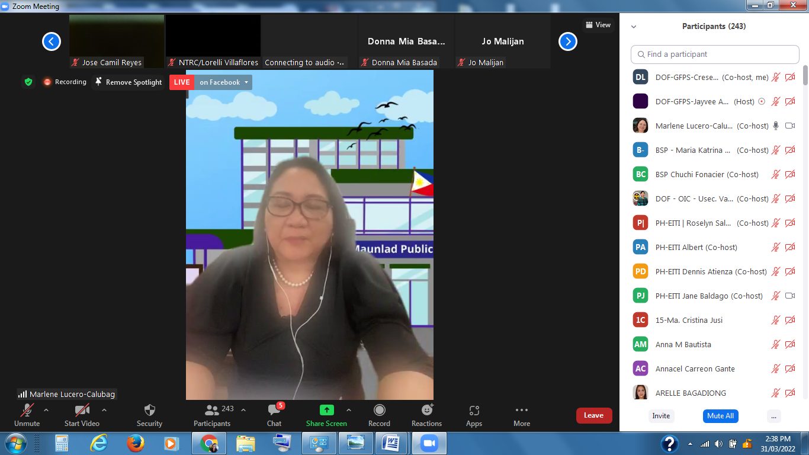The image size is (809, 455).
Task: Select Jose Camil Reyes video thumbnail
Action: pyautogui.click(x=117, y=41)
